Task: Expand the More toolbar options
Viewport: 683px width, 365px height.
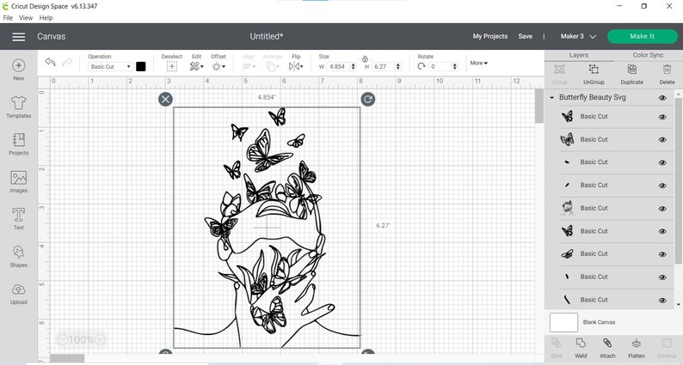Action: [x=479, y=63]
